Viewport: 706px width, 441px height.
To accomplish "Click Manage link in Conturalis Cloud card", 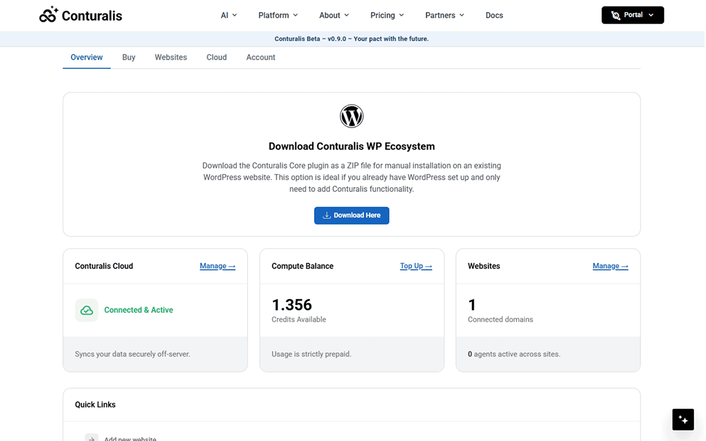I will [218, 266].
